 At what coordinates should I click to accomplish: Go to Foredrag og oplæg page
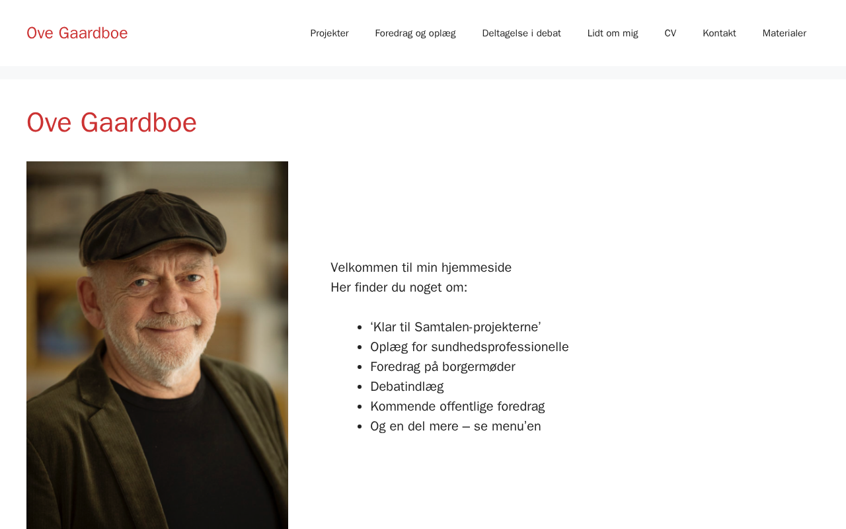(x=415, y=33)
